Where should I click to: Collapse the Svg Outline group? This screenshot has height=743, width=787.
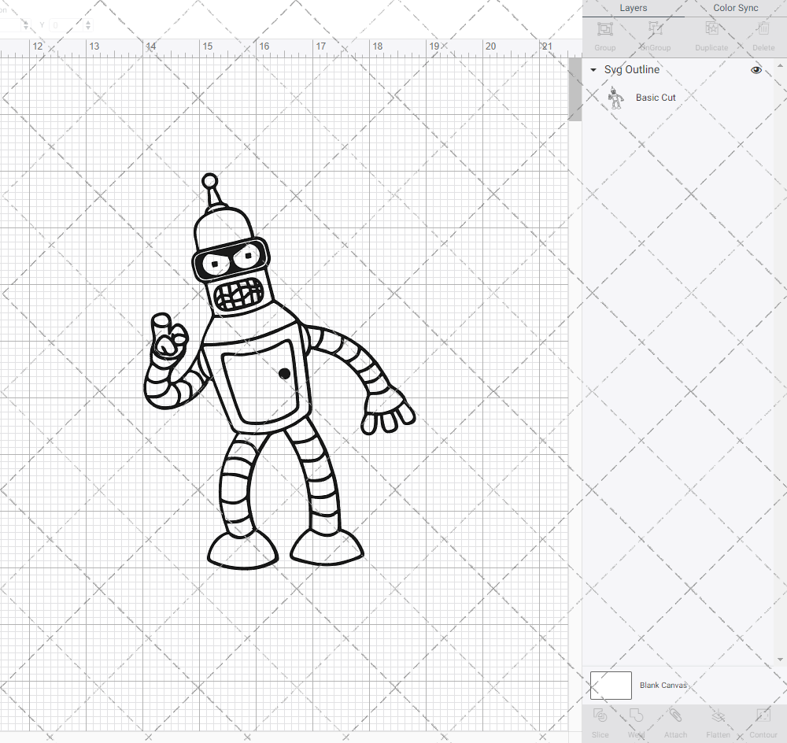point(592,69)
